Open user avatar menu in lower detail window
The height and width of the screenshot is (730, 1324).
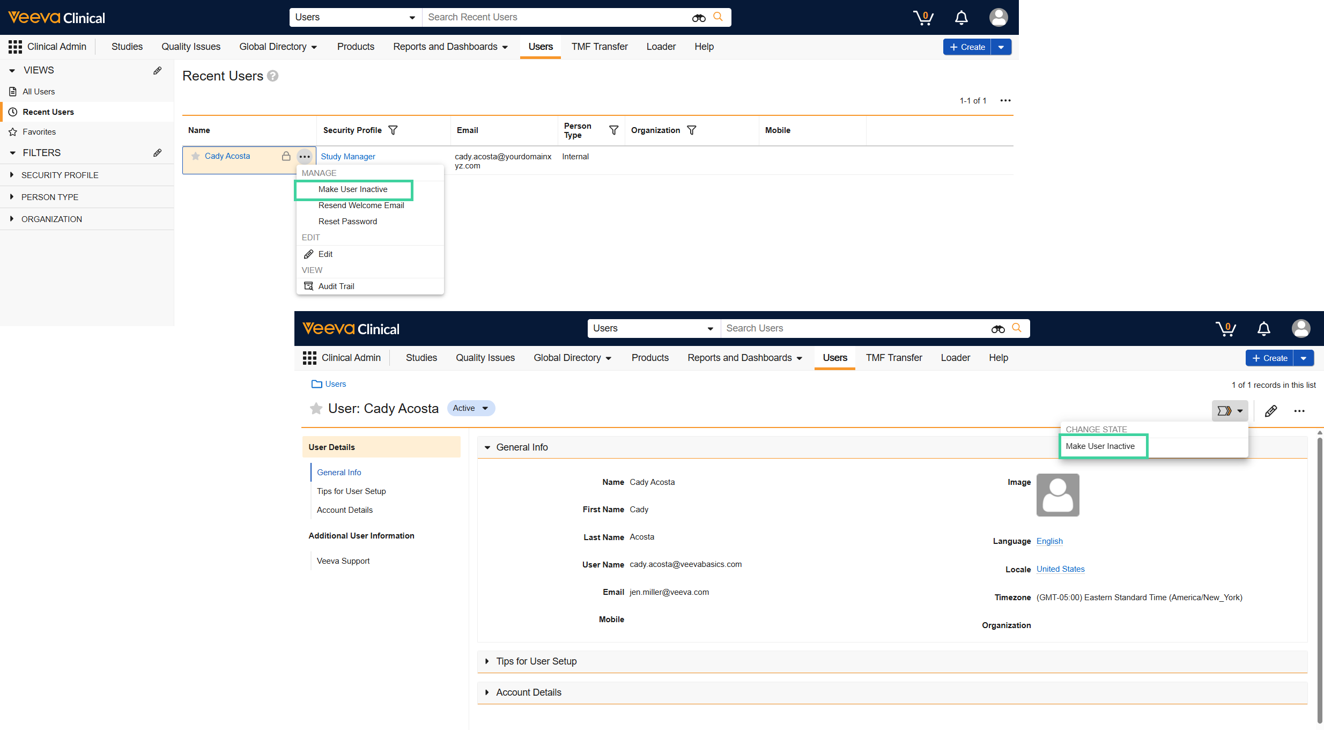[1301, 328]
